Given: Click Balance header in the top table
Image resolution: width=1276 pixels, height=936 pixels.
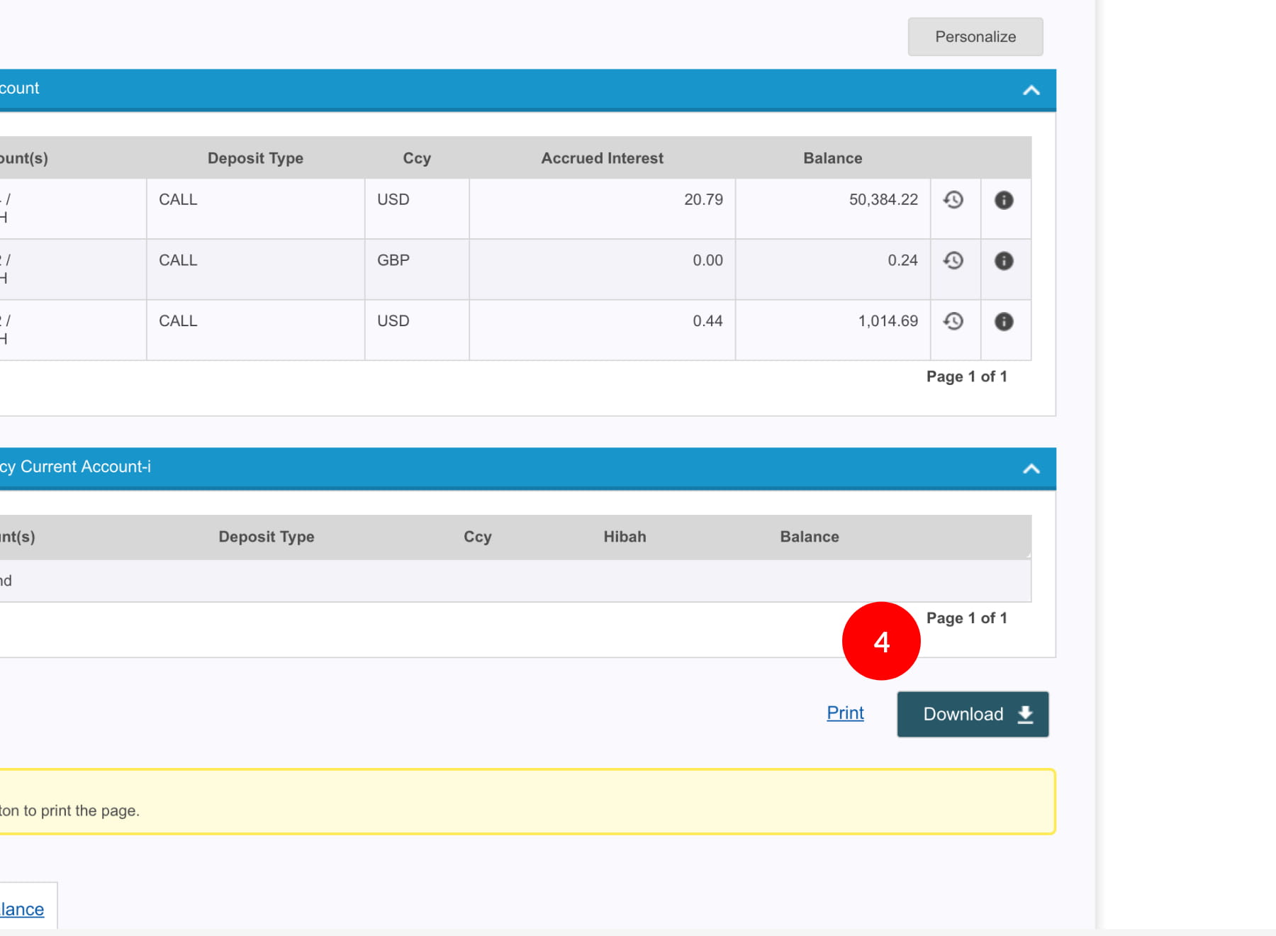Looking at the screenshot, I should pos(832,158).
